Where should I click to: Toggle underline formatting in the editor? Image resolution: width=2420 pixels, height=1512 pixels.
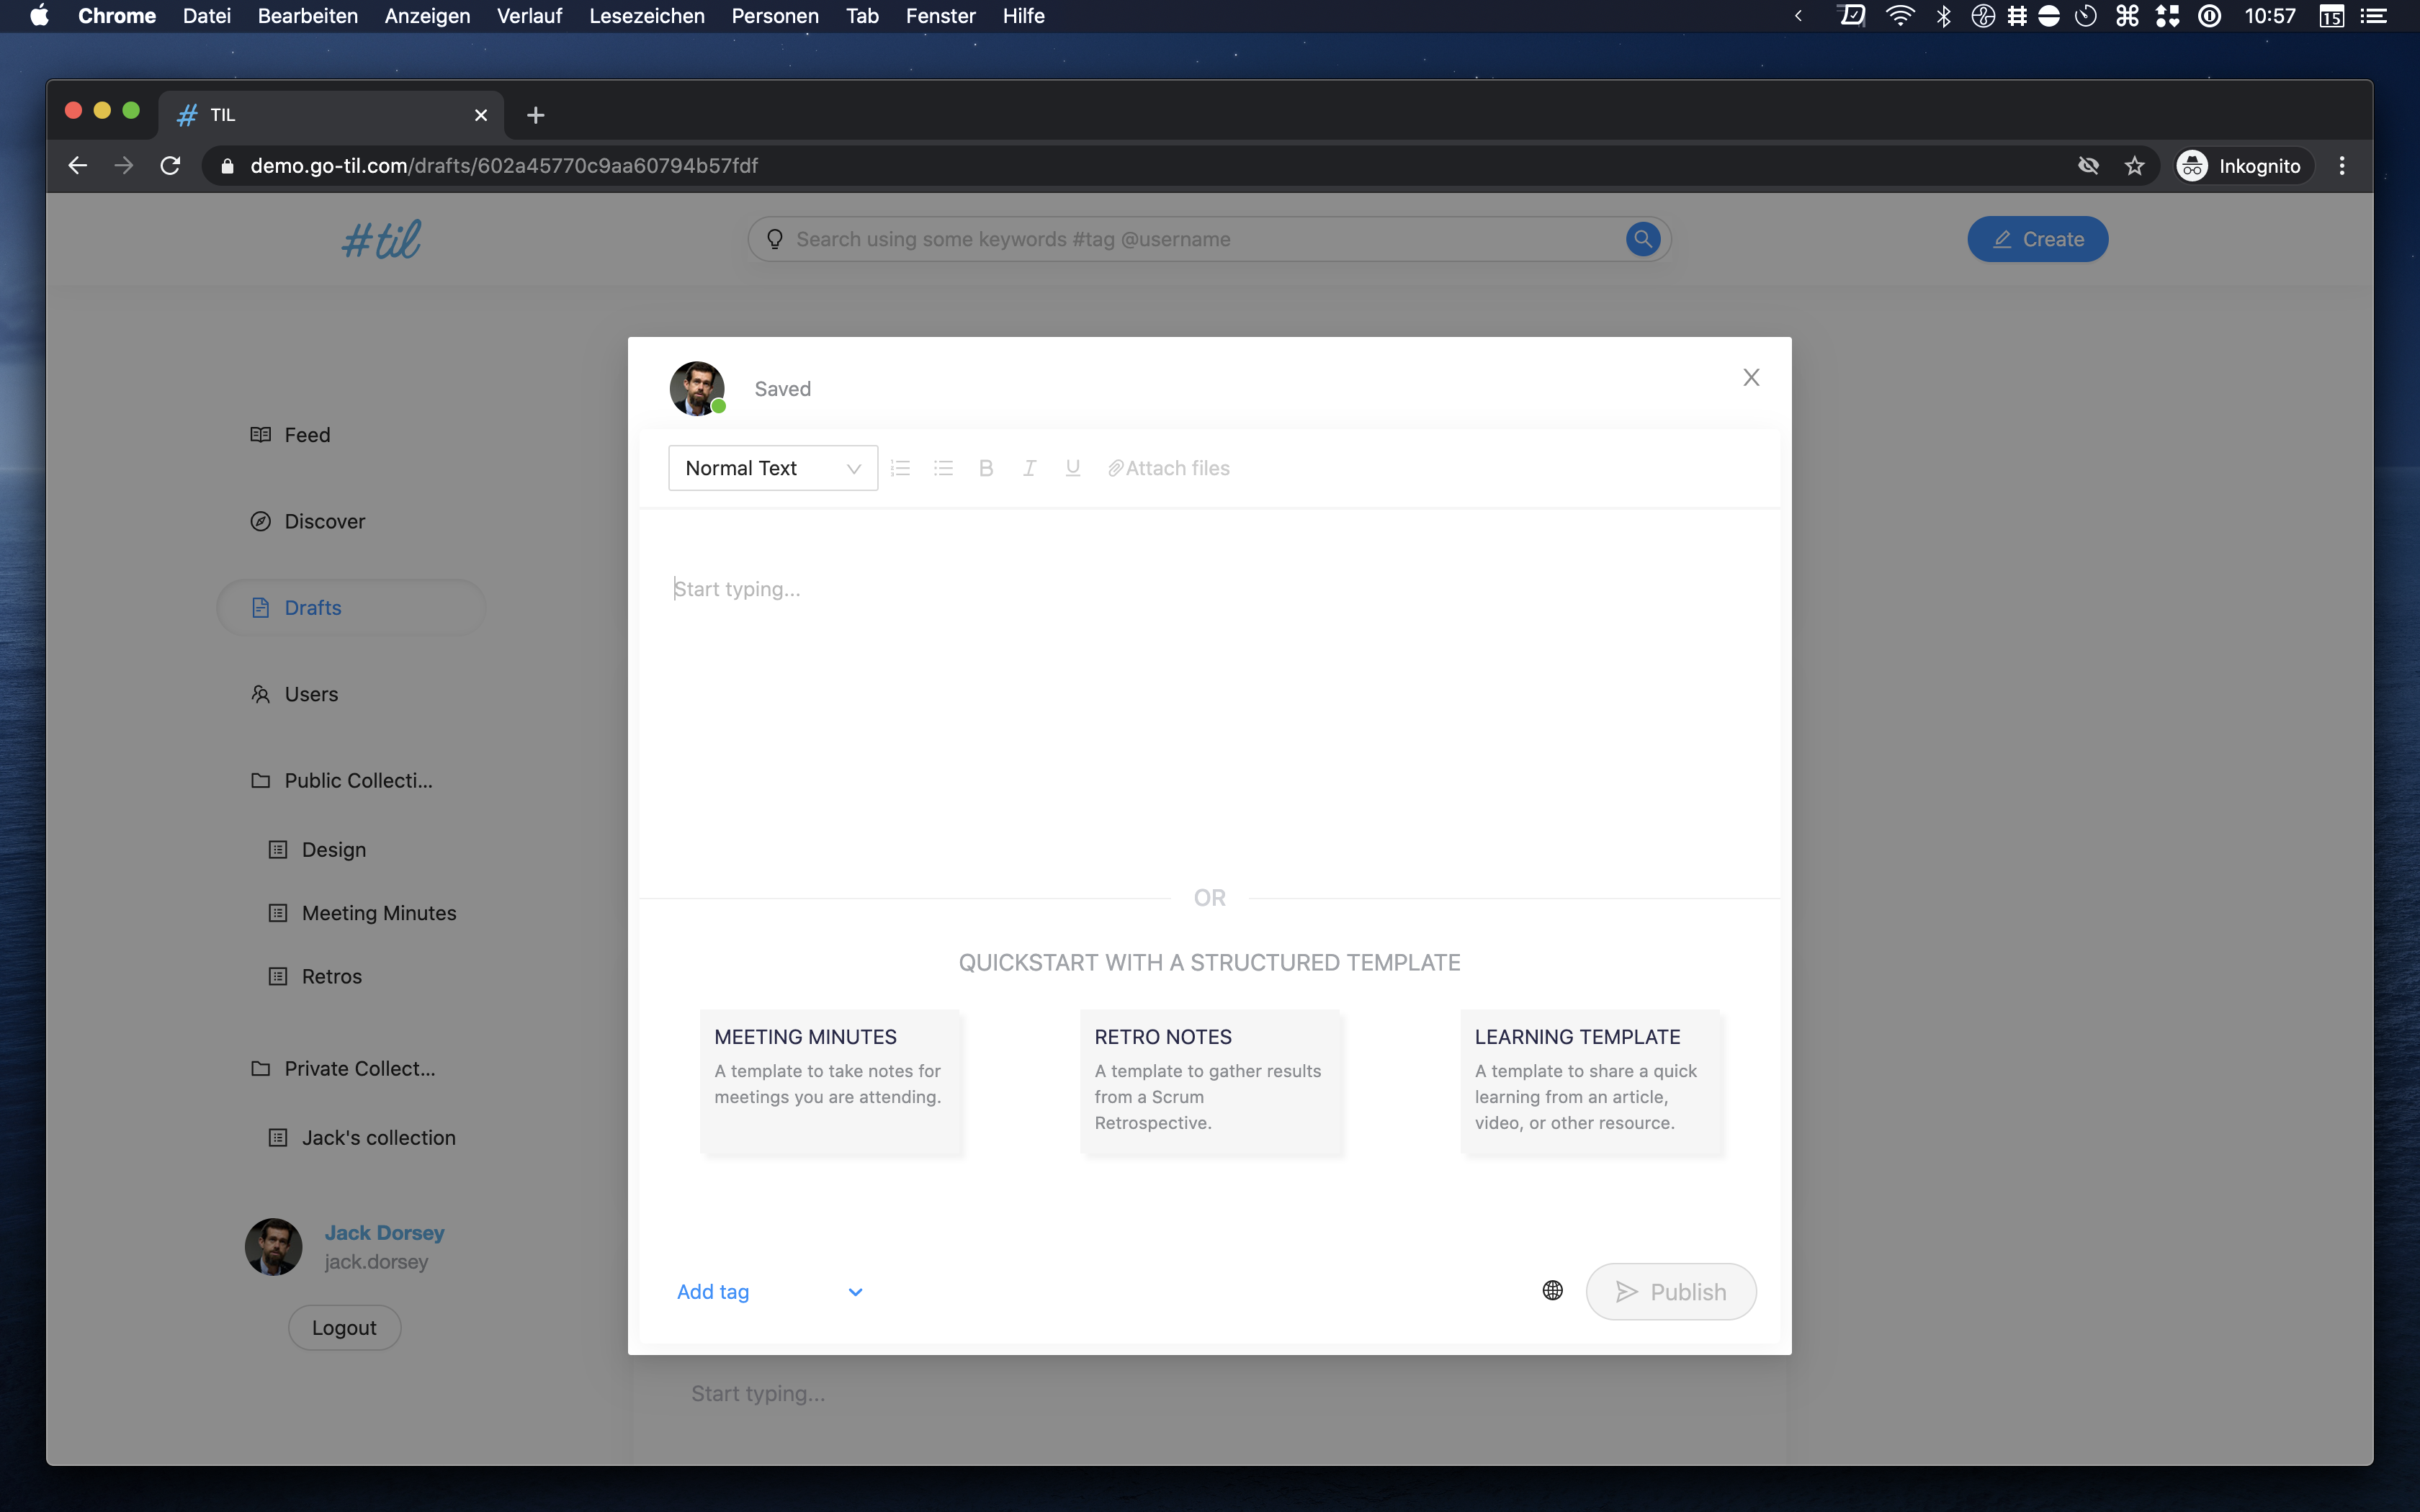(1072, 468)
